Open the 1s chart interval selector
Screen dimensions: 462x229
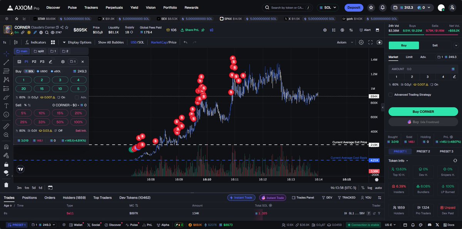(x=5, y=42)
